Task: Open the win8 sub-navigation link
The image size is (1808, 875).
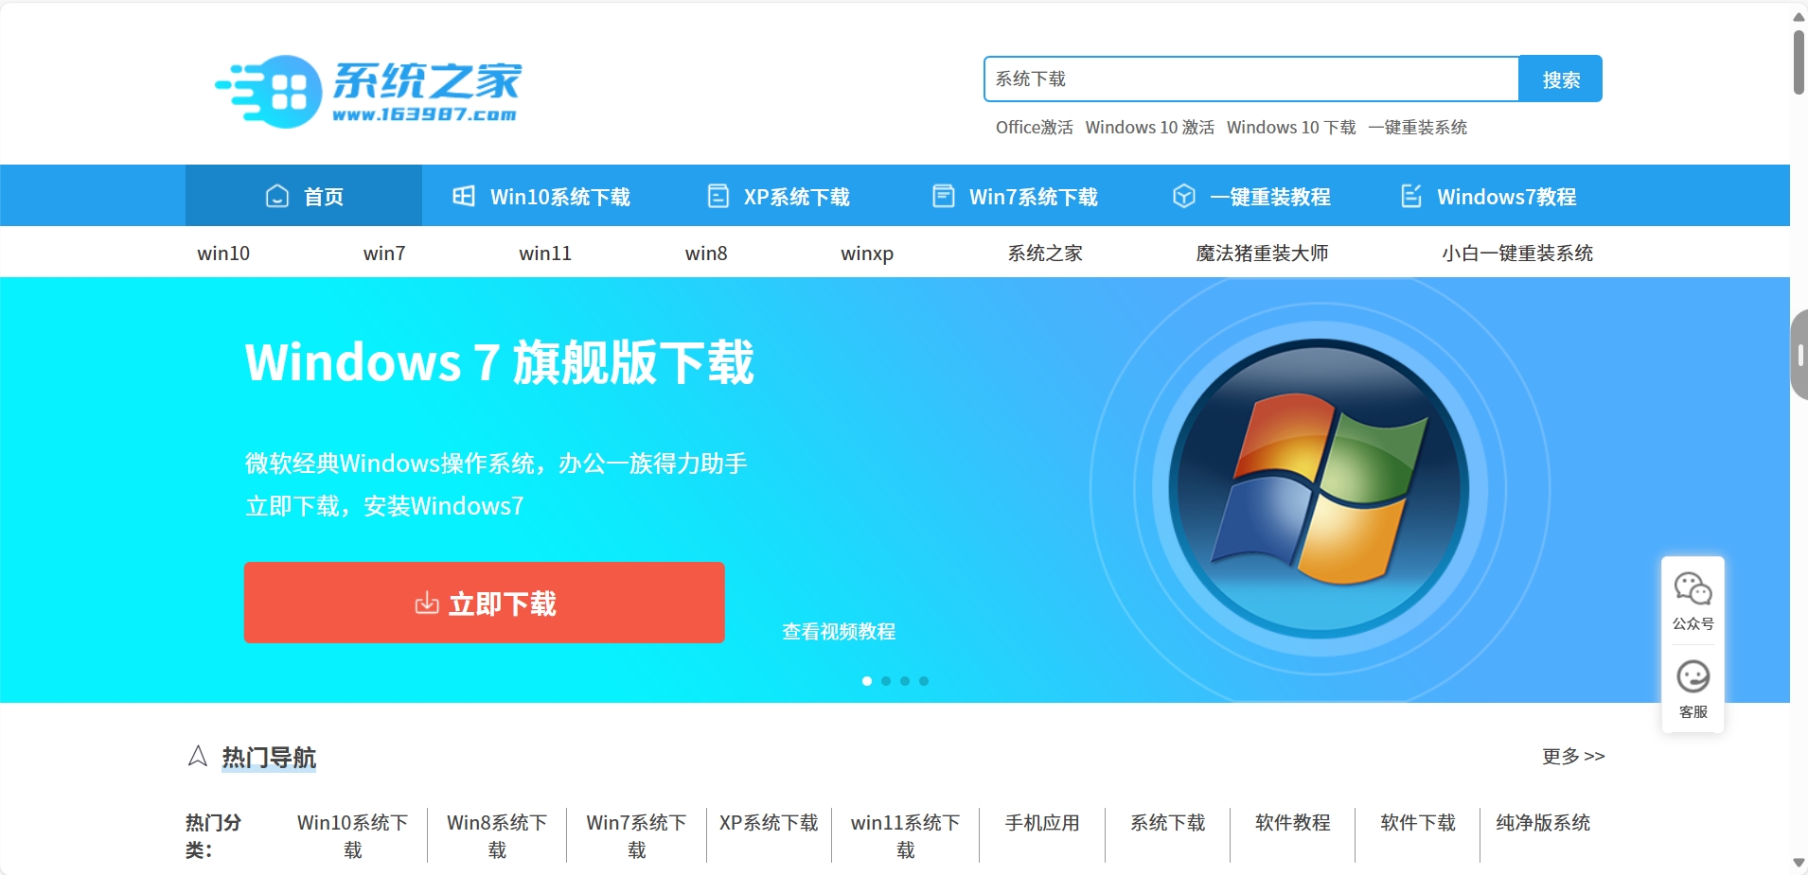Action: click(x=706, y=253)
